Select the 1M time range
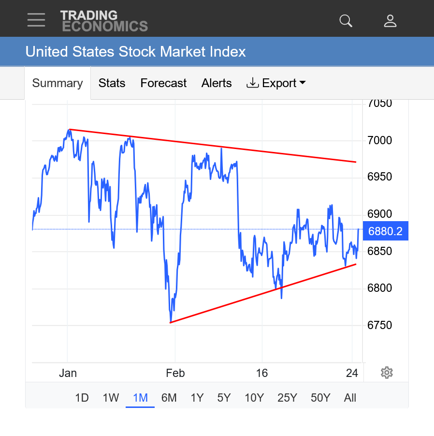The width and height of the screenshot is (434, 436). point(140,398)
